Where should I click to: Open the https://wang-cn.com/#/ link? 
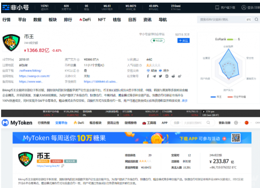35,76
